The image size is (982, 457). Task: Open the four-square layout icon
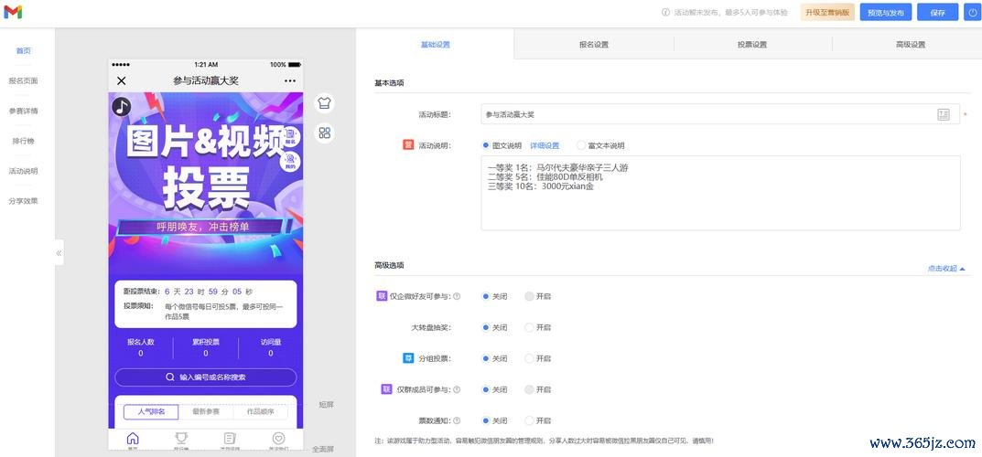click(324, 133)
